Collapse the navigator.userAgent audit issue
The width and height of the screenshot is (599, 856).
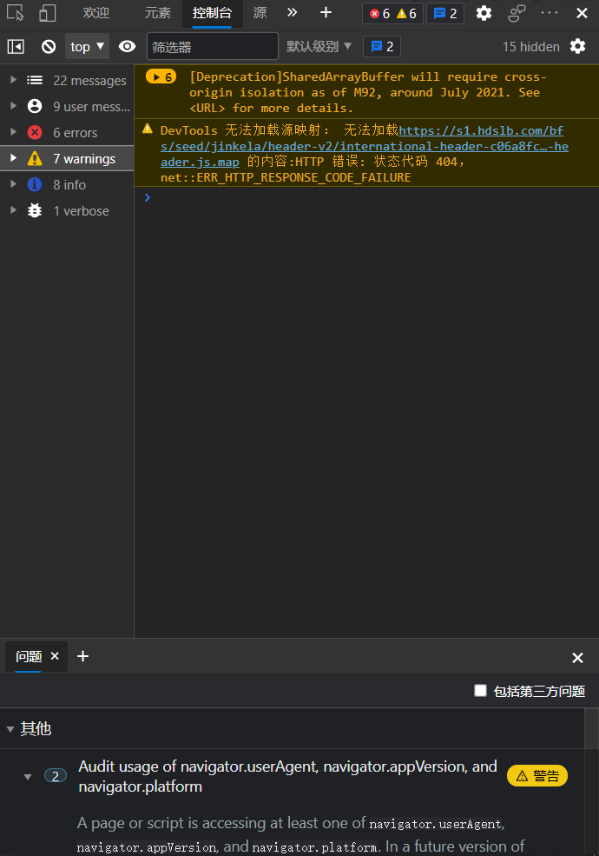(27, 776)
